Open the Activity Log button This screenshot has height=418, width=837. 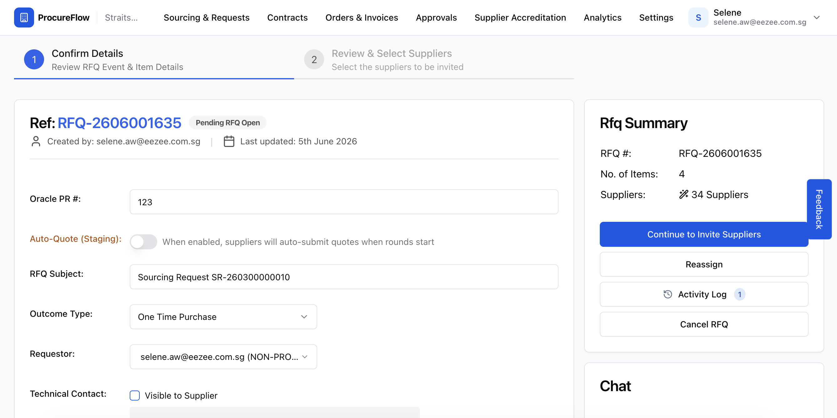point(704,294)
